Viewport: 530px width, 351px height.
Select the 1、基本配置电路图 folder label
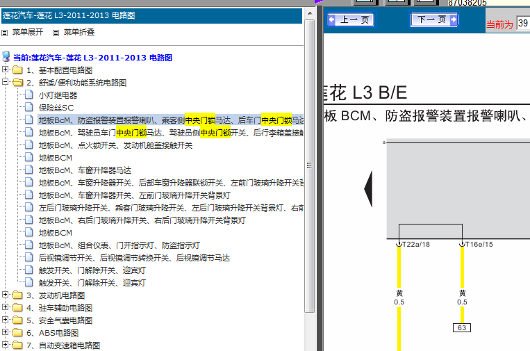tap(60, 70)
